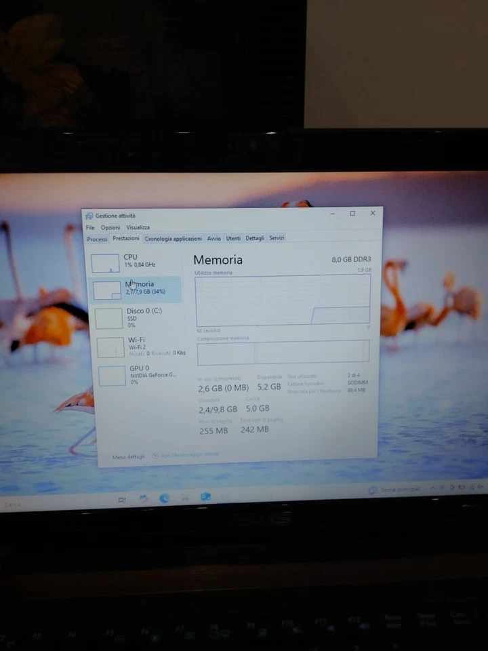Click the Composizione memoria bar

point(283,353)
